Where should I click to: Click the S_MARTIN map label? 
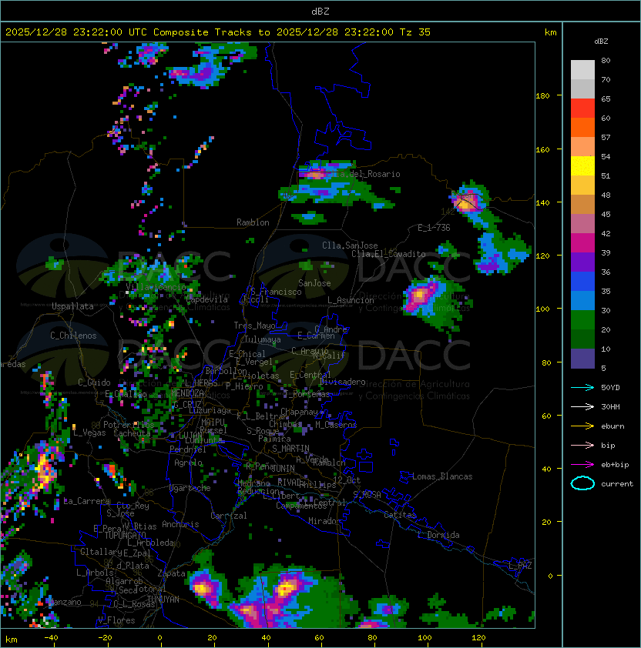(x=290, y=449)
